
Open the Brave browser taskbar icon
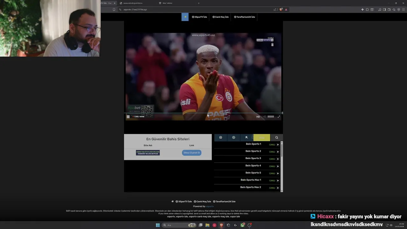pyautogui.click(x=221, y=225)
